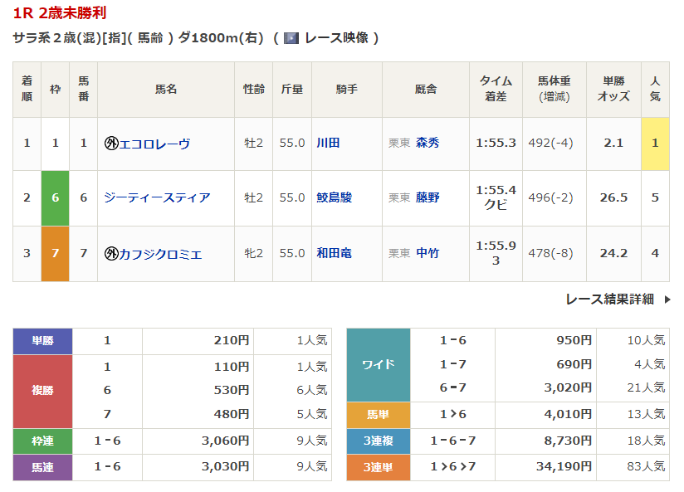Click the 3連単 payout label

378,468
